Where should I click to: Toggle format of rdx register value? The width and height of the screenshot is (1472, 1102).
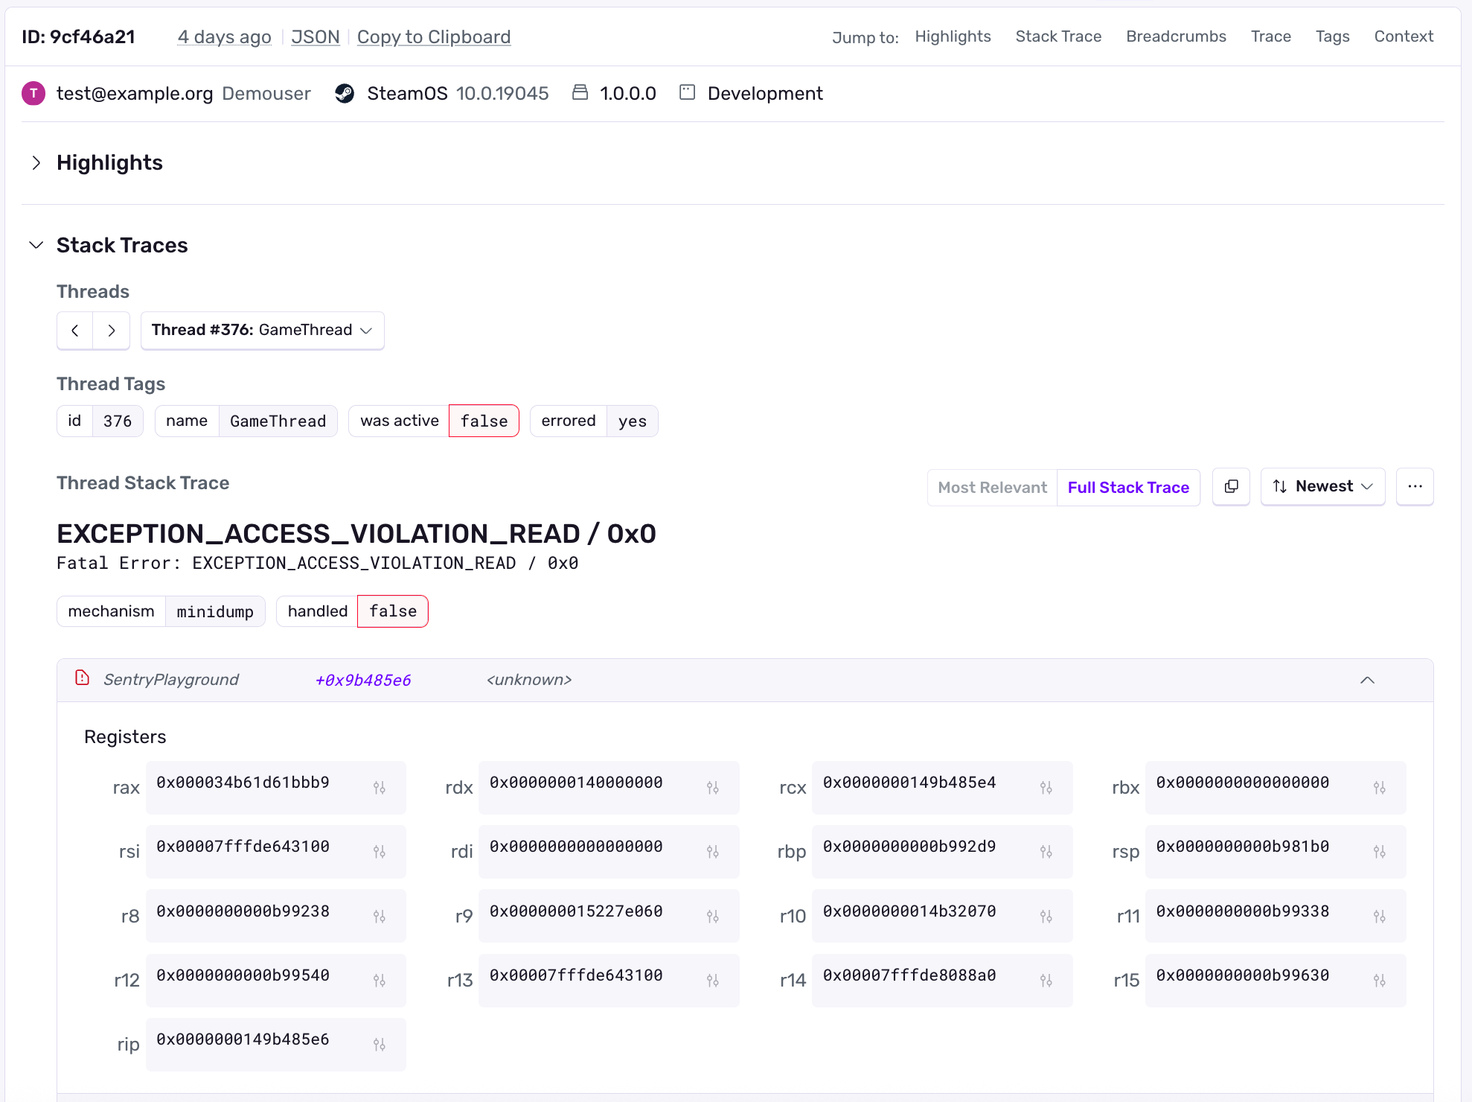(712, 788)
